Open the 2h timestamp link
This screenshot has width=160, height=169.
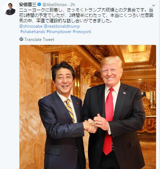coord(73,5)
